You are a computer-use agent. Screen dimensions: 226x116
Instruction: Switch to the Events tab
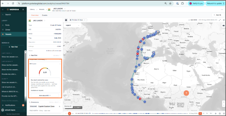tap(45, 15)
